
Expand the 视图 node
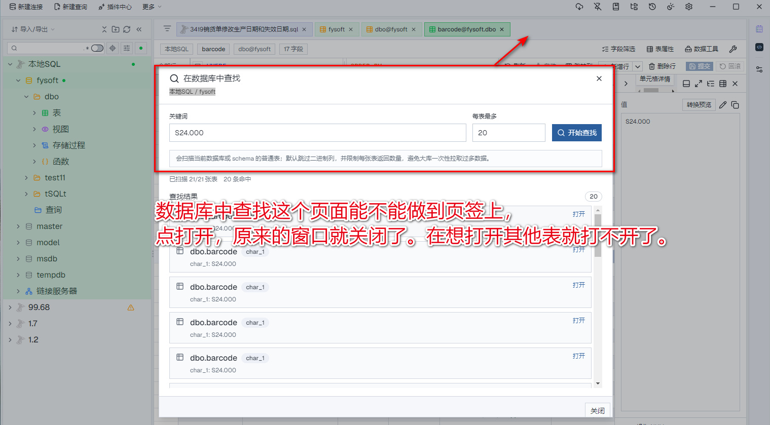[x=34, y=129]
